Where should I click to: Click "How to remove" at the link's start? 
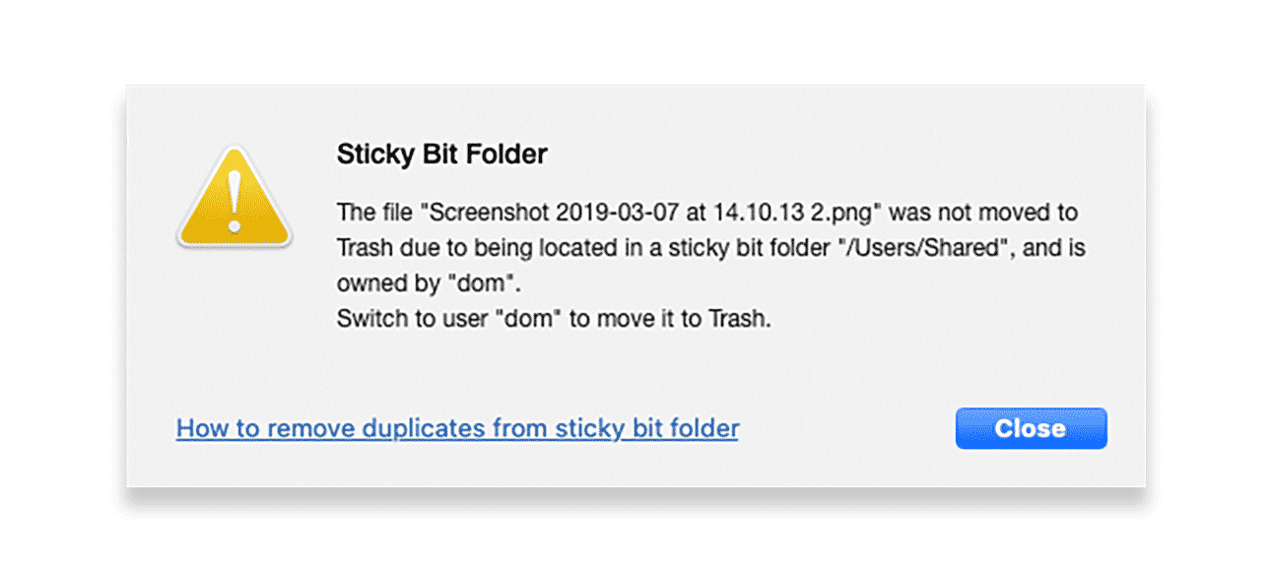[266, 428]
